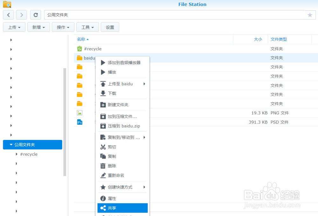318x216 pixels.
Task: Click the PNG image thumbnail icon
Action: click(79, 113)
